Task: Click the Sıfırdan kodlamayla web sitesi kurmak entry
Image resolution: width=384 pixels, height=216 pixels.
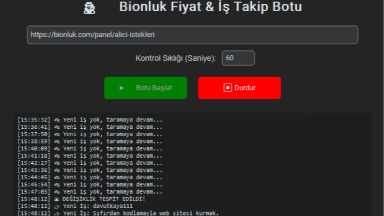Action: 118,213
